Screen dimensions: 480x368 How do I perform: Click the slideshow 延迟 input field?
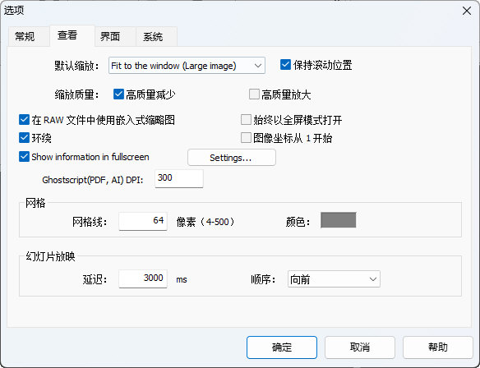pyautogui.click(x=143, y=278)
